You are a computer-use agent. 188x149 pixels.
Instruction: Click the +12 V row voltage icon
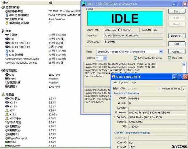pos(7,114)
